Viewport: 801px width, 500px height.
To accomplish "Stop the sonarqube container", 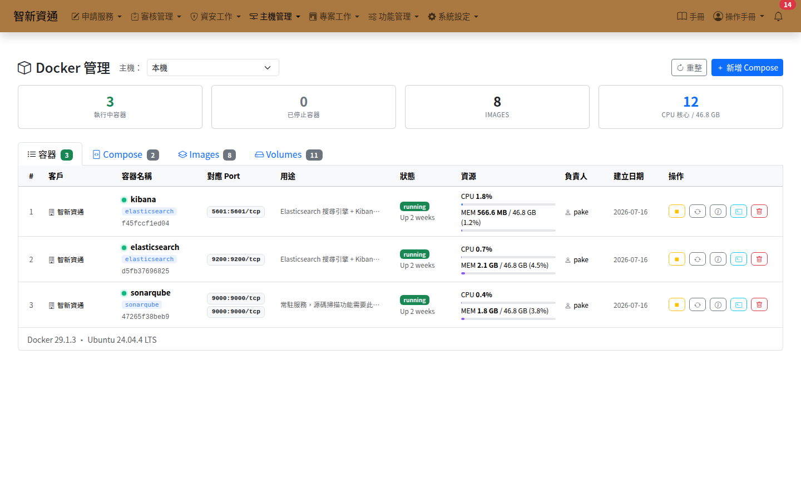I will 676,304.
